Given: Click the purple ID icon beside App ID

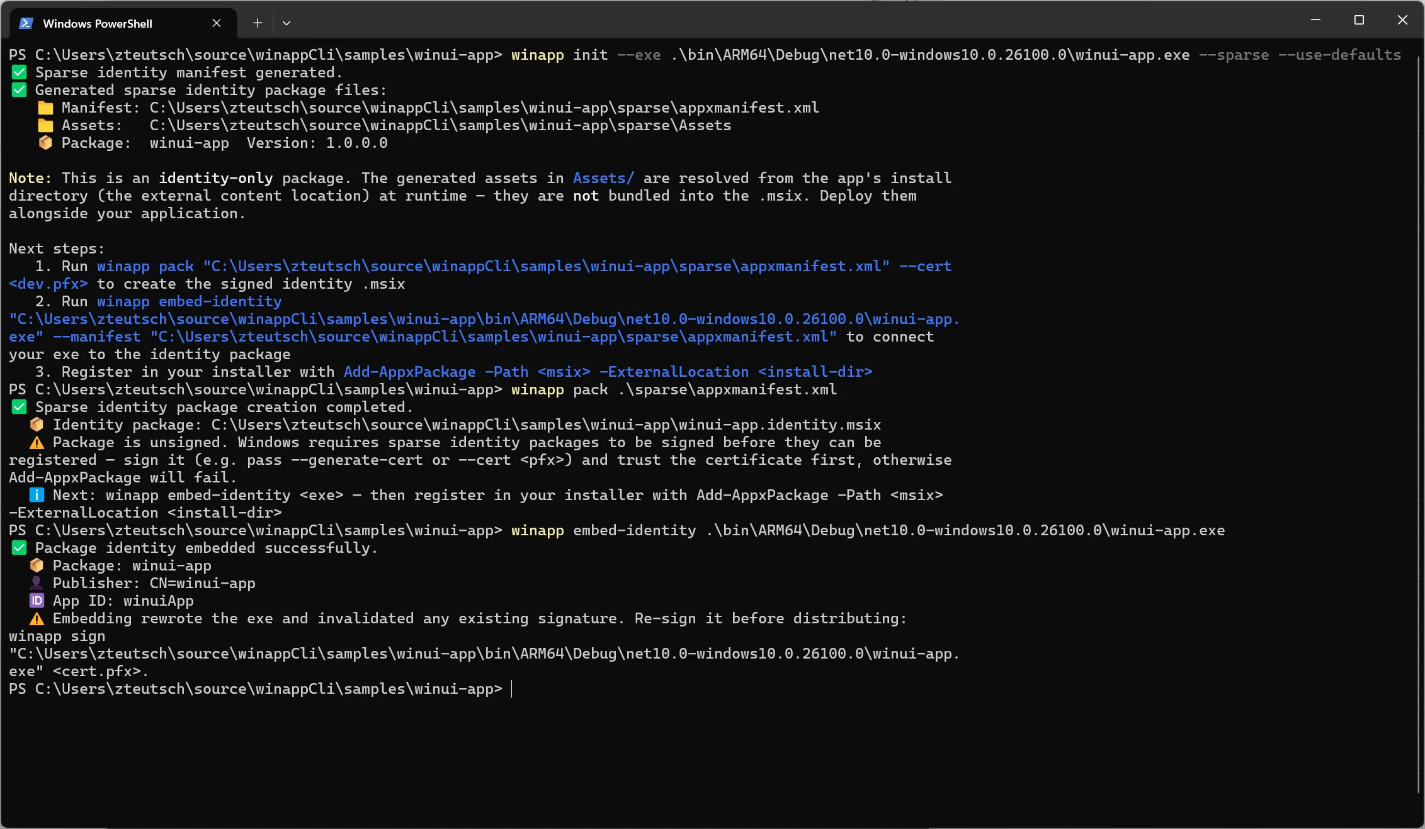Looking at the screenshot, I should coord(37,601).
